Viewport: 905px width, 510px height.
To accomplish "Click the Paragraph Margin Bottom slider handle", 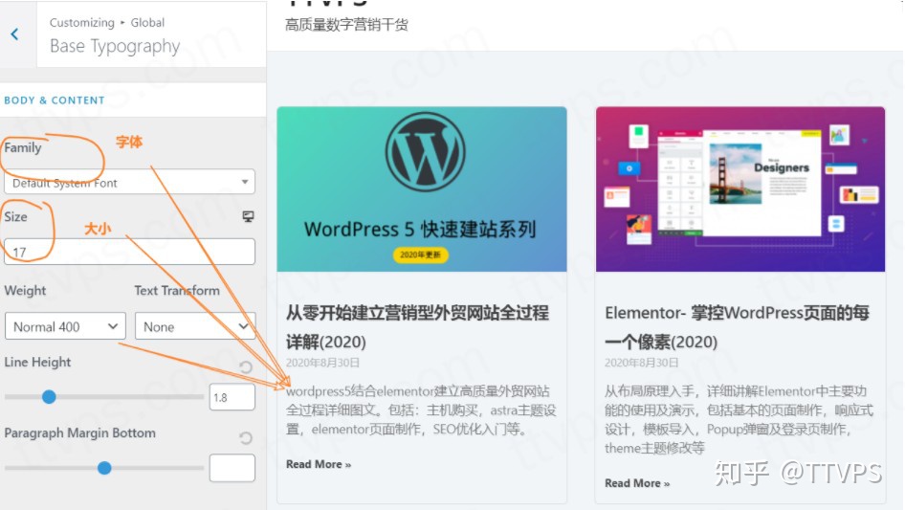I will coord(104,468).
